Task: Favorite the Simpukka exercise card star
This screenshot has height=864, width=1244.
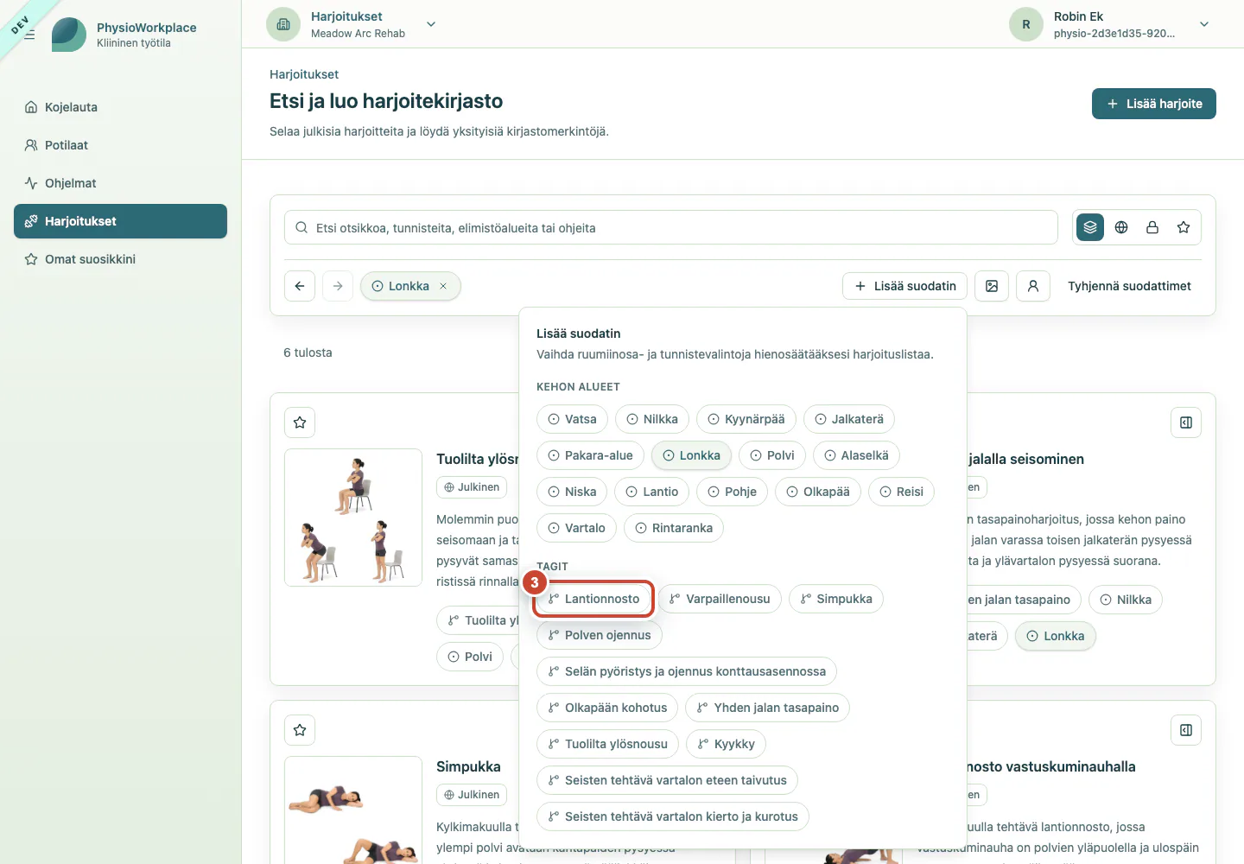Action: (x=300, y=730)
